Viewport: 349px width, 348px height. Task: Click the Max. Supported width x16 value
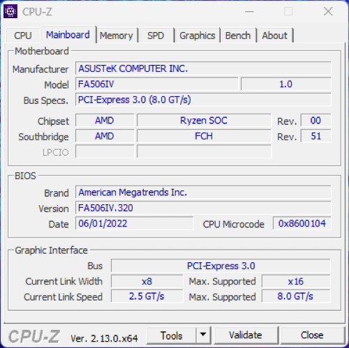[296, 281]
